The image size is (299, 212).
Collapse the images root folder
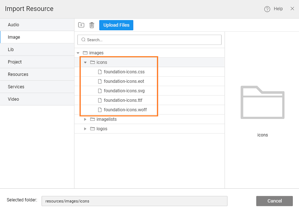(x=78, y=53)
